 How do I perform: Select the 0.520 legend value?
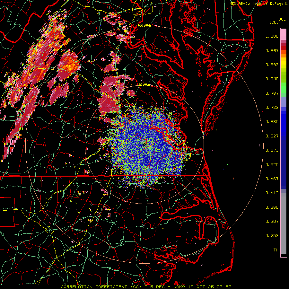click(272, 165)
